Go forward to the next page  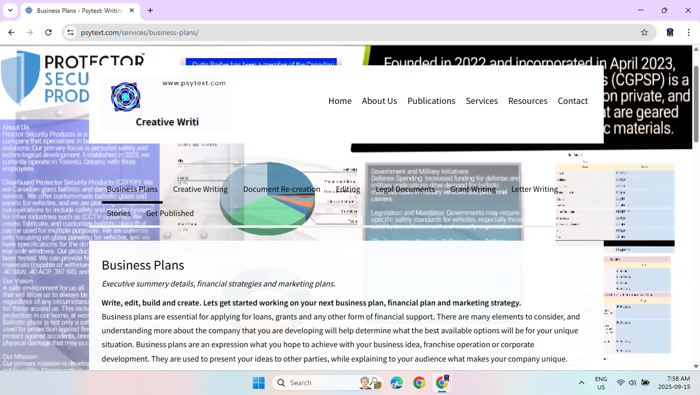click(30, 32)
